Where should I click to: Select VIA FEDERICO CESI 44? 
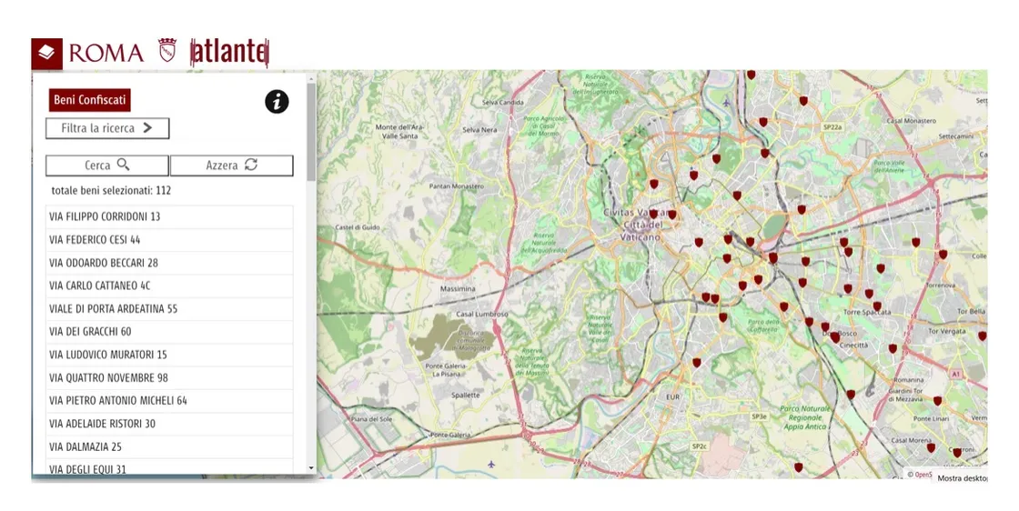click(x=169, y=240)
